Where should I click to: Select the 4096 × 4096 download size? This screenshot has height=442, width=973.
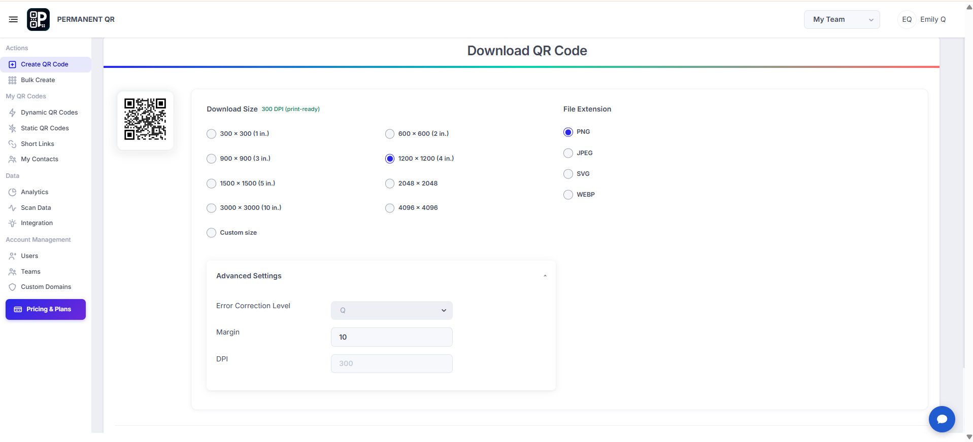390,208
